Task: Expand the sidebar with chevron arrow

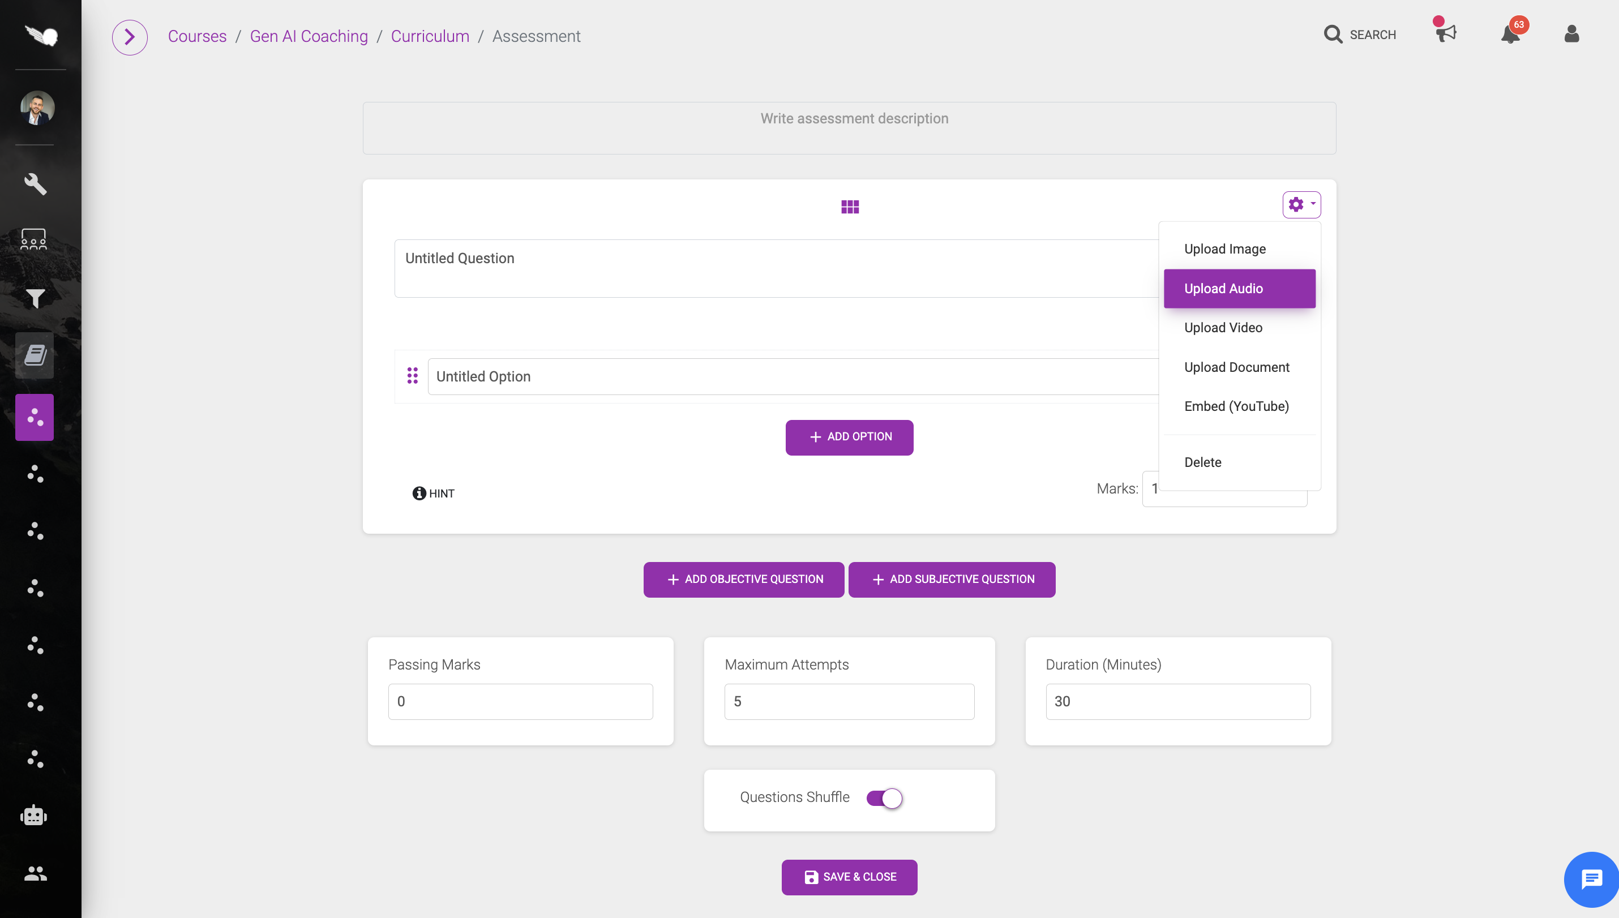Action: click(x=129, y=37)
